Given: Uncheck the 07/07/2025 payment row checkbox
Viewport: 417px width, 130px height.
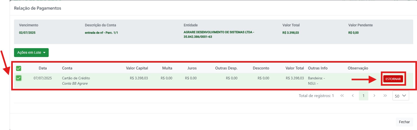Looking at the screenshot, I should (19, 78).
